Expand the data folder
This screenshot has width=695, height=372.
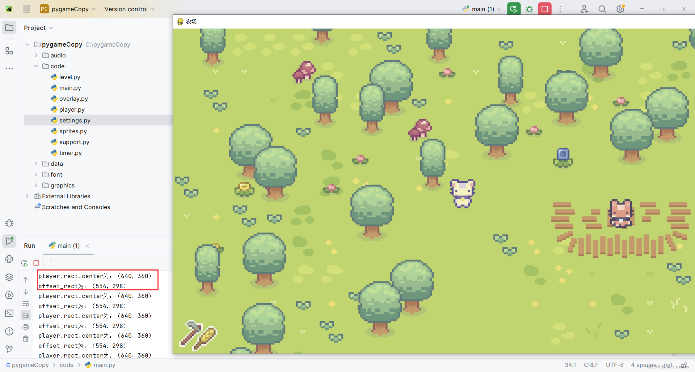coord(36,164)
